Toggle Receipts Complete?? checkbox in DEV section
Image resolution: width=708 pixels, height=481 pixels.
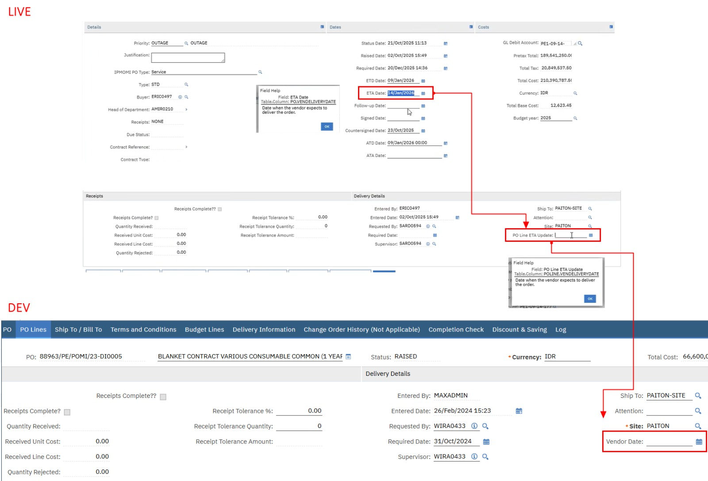tap(163, 397)
